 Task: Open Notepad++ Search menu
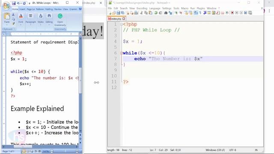click(124, 8)
